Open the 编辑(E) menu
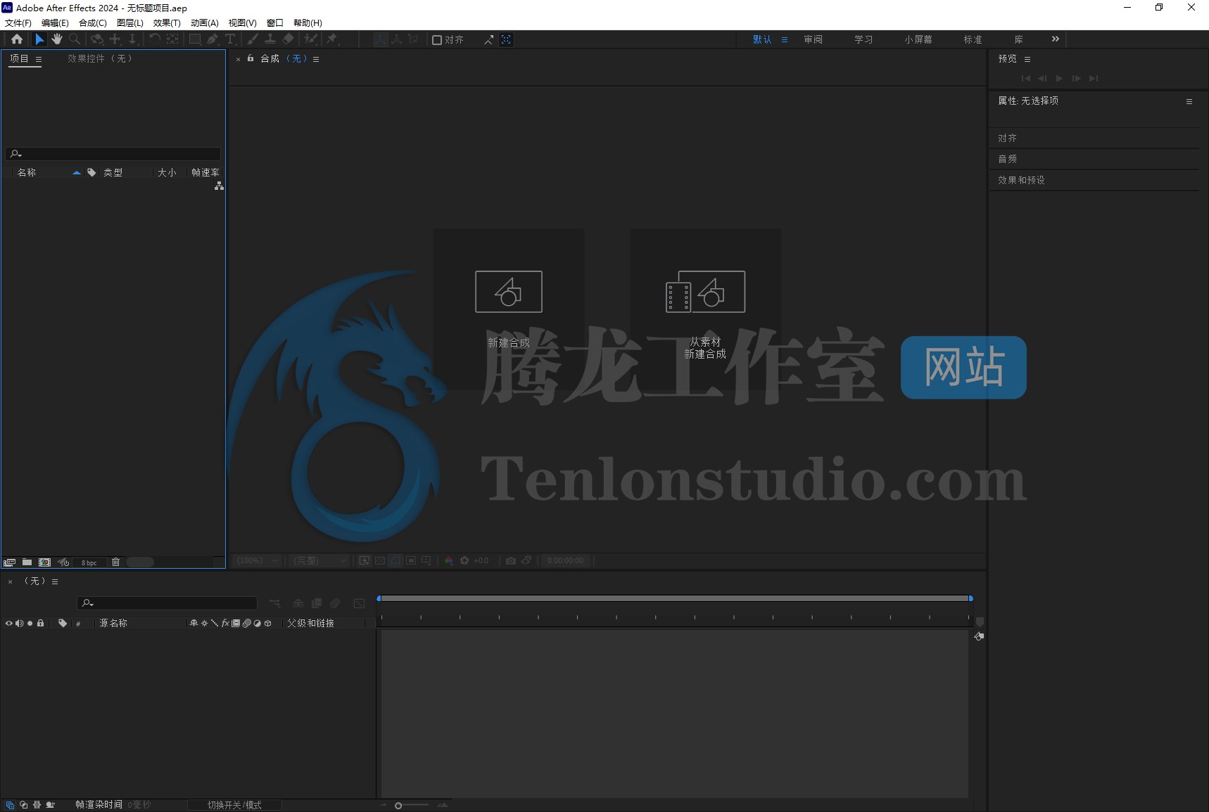Image resolution: width=1209 pixels, height=812 pixels. 55,23
